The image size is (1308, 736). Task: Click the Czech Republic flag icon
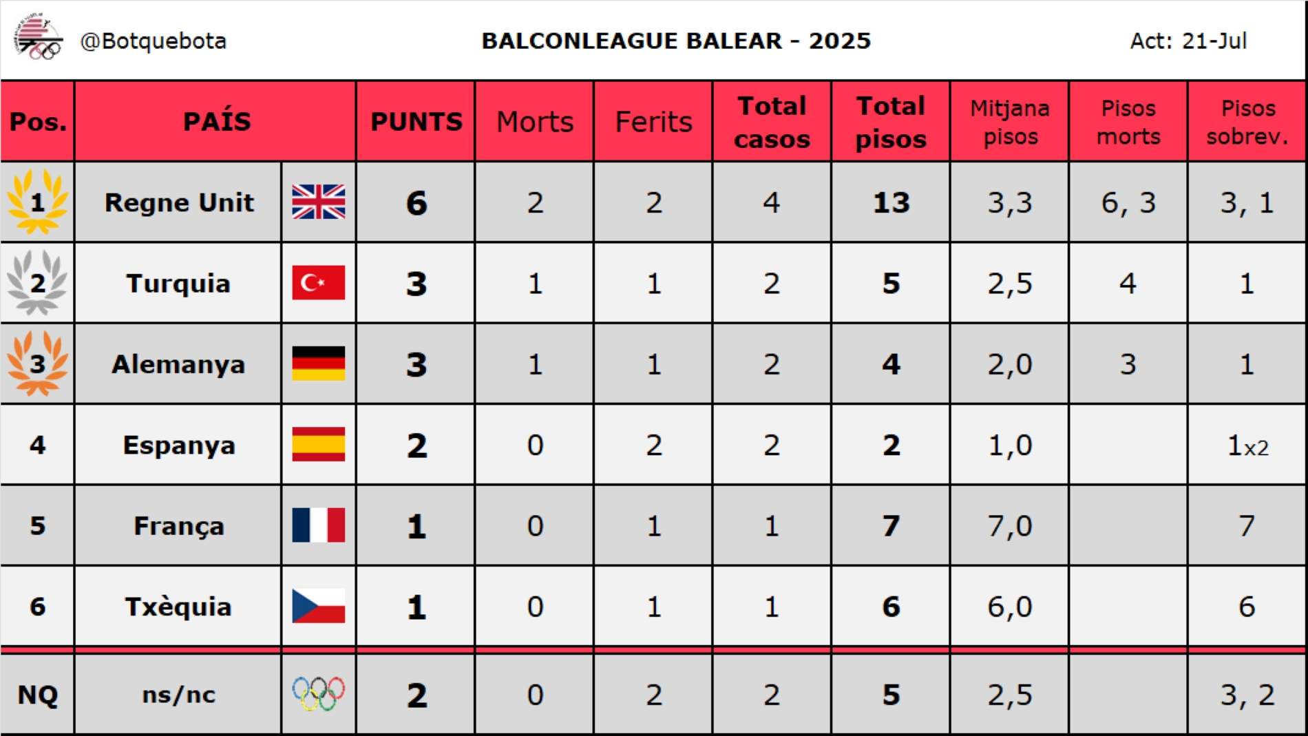(x=318, y=606)
